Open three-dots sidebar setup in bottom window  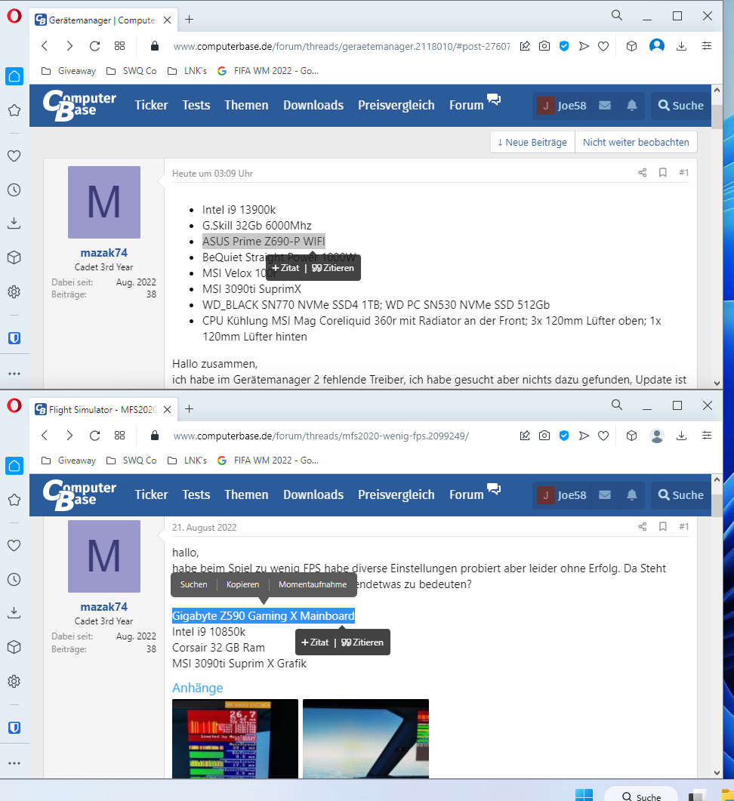click(14, 763)
